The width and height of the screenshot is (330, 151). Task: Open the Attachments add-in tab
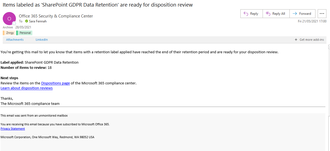tap(15, 40)
